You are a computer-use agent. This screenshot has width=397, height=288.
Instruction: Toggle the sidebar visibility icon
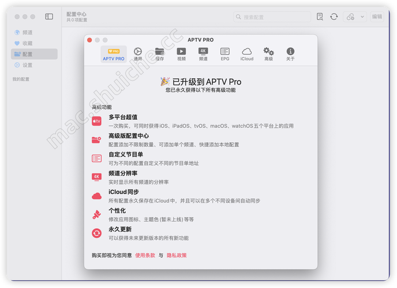click(x=49, y=17)
